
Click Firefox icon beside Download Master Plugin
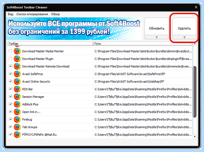pos(17,59)
